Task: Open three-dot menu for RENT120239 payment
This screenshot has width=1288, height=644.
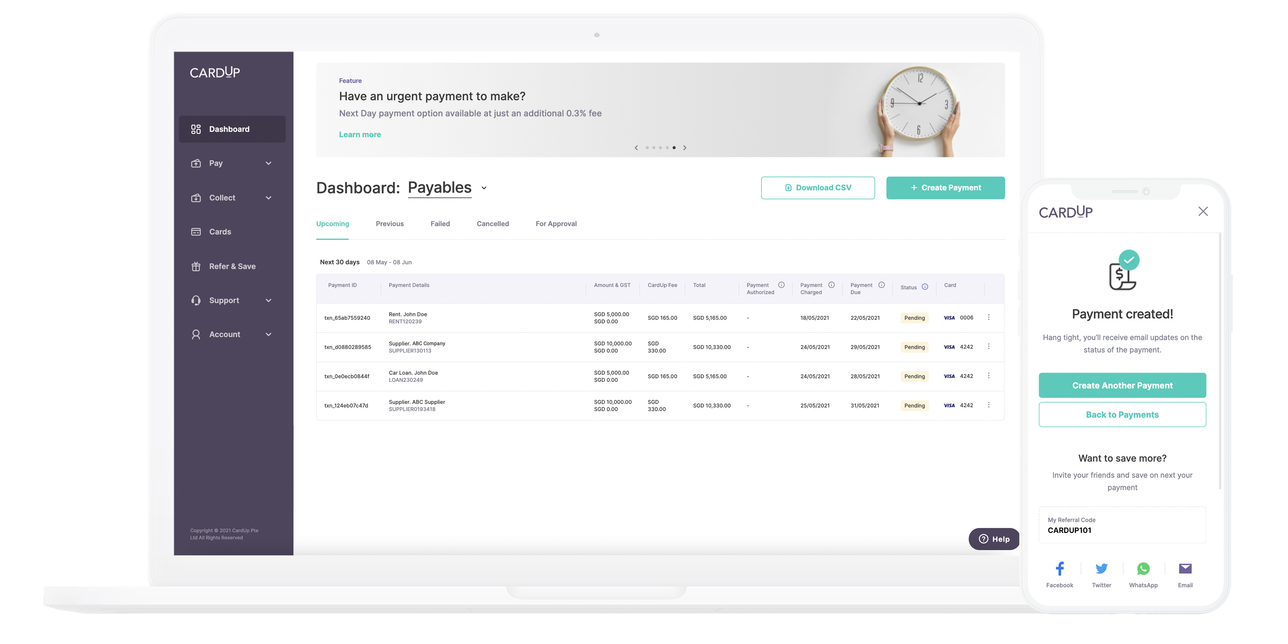Action: (989, 317)
